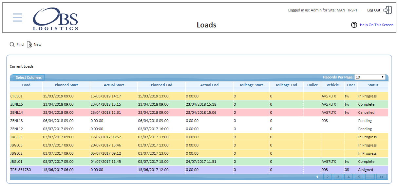Sort by Vehicle column header
This screenshot has height=189, width=398.
pos(333,85)
